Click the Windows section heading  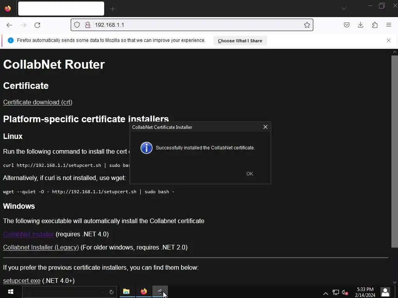[x=19, y=206]
